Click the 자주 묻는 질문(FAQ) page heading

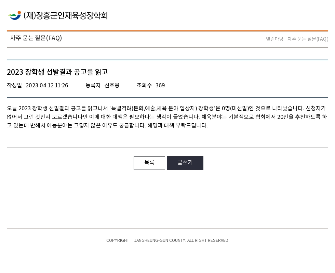click(36, 38)
